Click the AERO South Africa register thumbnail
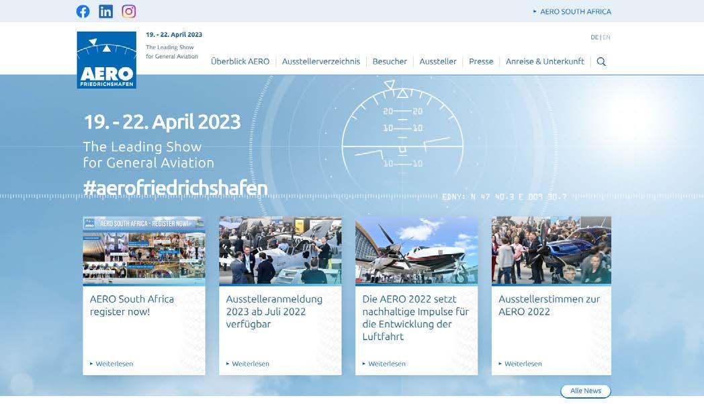The width and height of the screenshot is (704, 404). (144, 251)
